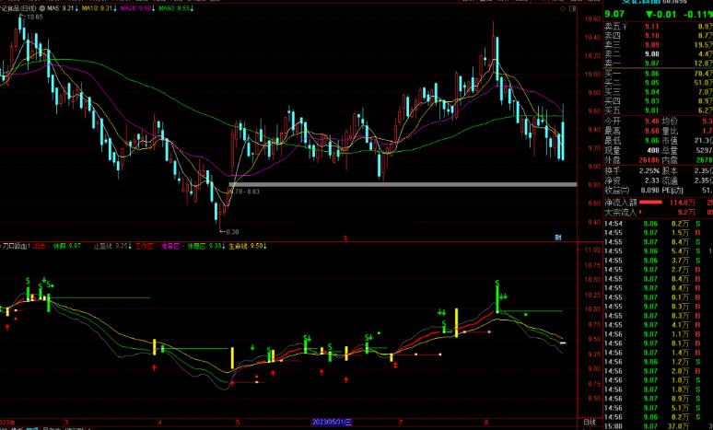
Task: Select the 14:55 9.06 5.4万 tick row
Action: 659,251
